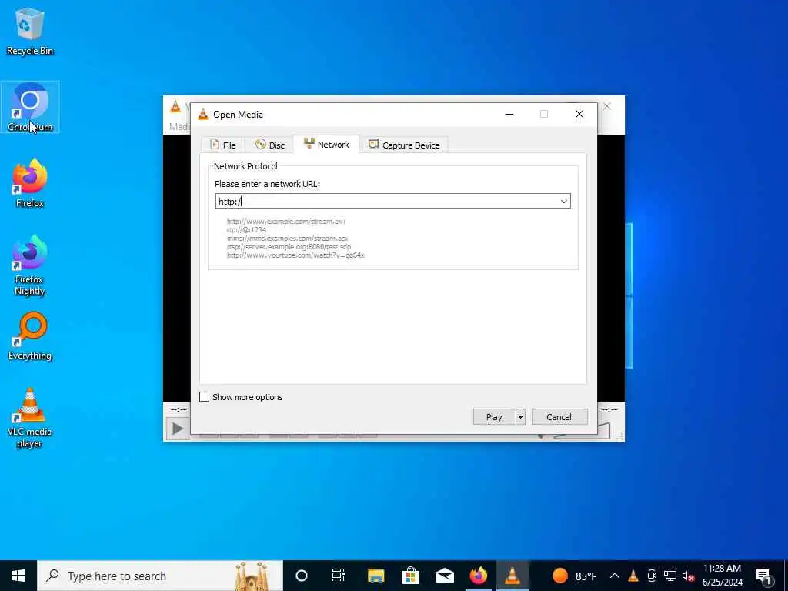The height and width of the screenshot is (591, 788).
Task: Open the network status tray icon
Action: 670,576
